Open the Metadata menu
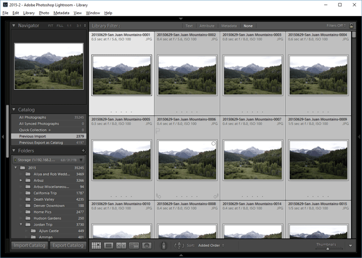The image size is (362, 258). 61,13
